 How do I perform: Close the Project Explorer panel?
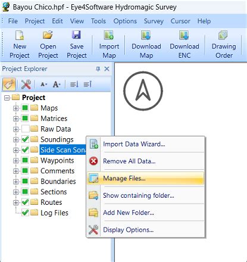[x=107, y=69]
